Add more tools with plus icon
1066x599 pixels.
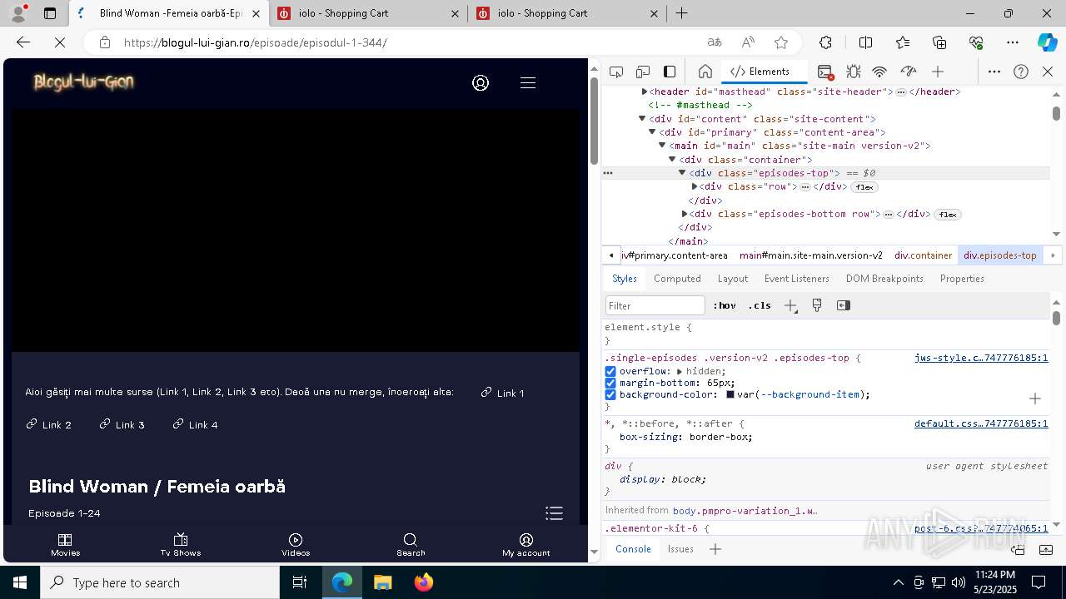pos(938,72)
